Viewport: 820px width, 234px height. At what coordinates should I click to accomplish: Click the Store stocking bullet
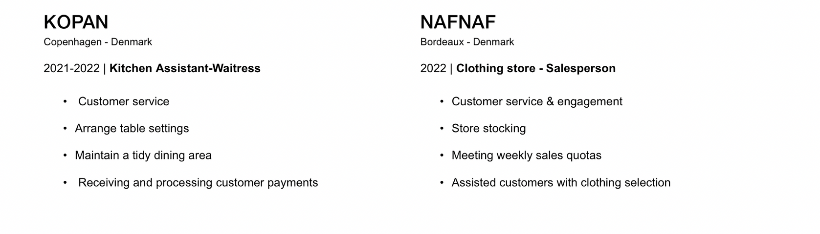488,128
